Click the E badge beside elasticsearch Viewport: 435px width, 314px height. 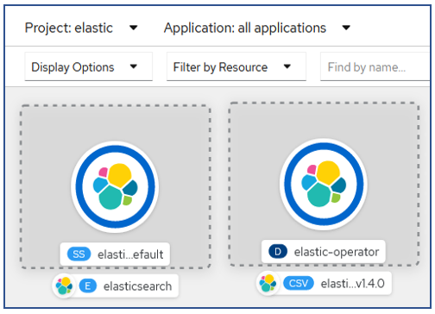(x=88, y=286)
